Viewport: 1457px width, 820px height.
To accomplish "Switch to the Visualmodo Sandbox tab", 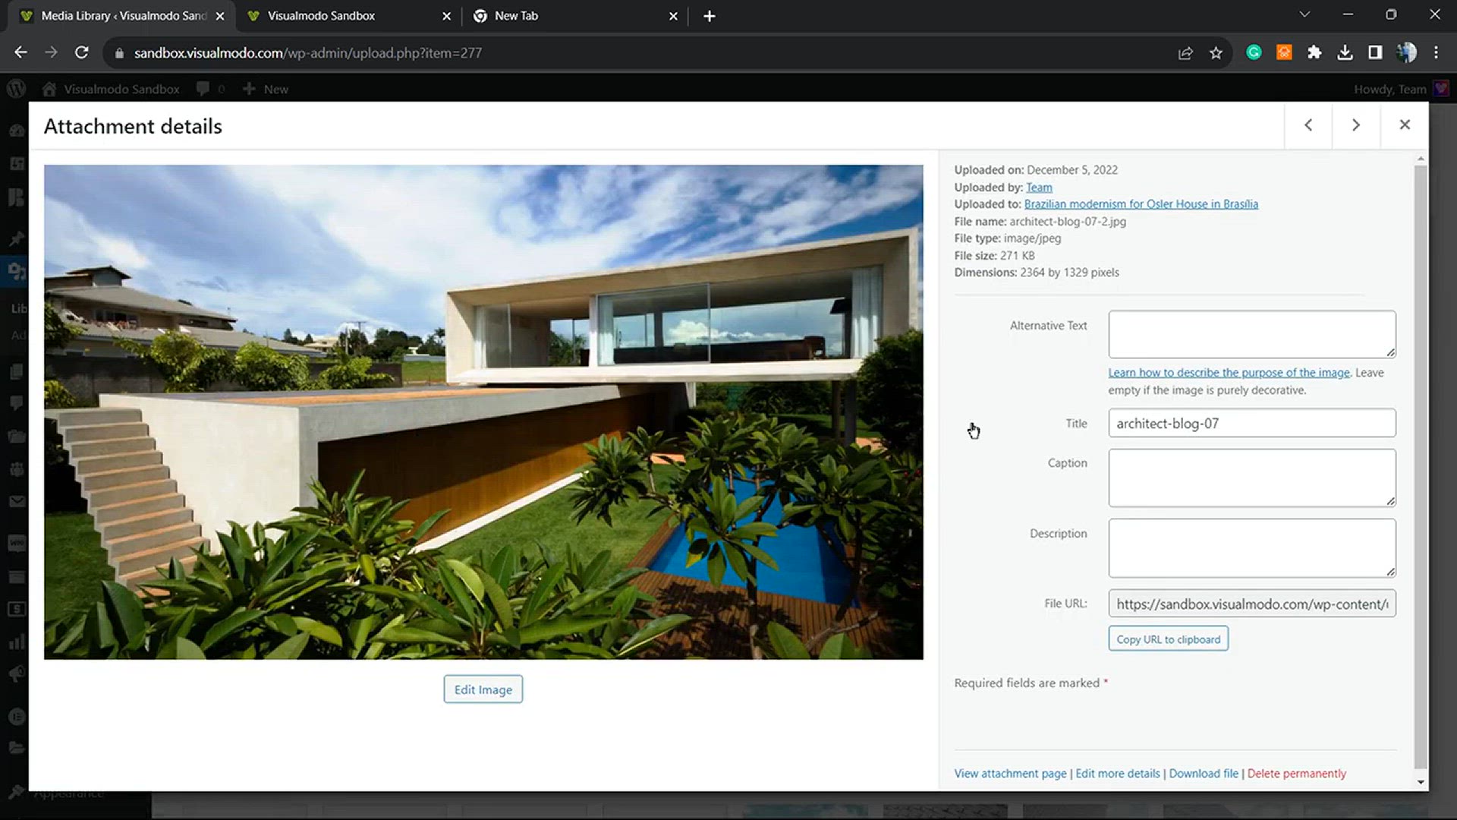I will 348,16.
